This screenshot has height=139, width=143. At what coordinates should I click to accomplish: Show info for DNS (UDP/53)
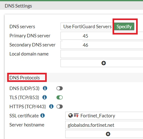coord(45,88)
